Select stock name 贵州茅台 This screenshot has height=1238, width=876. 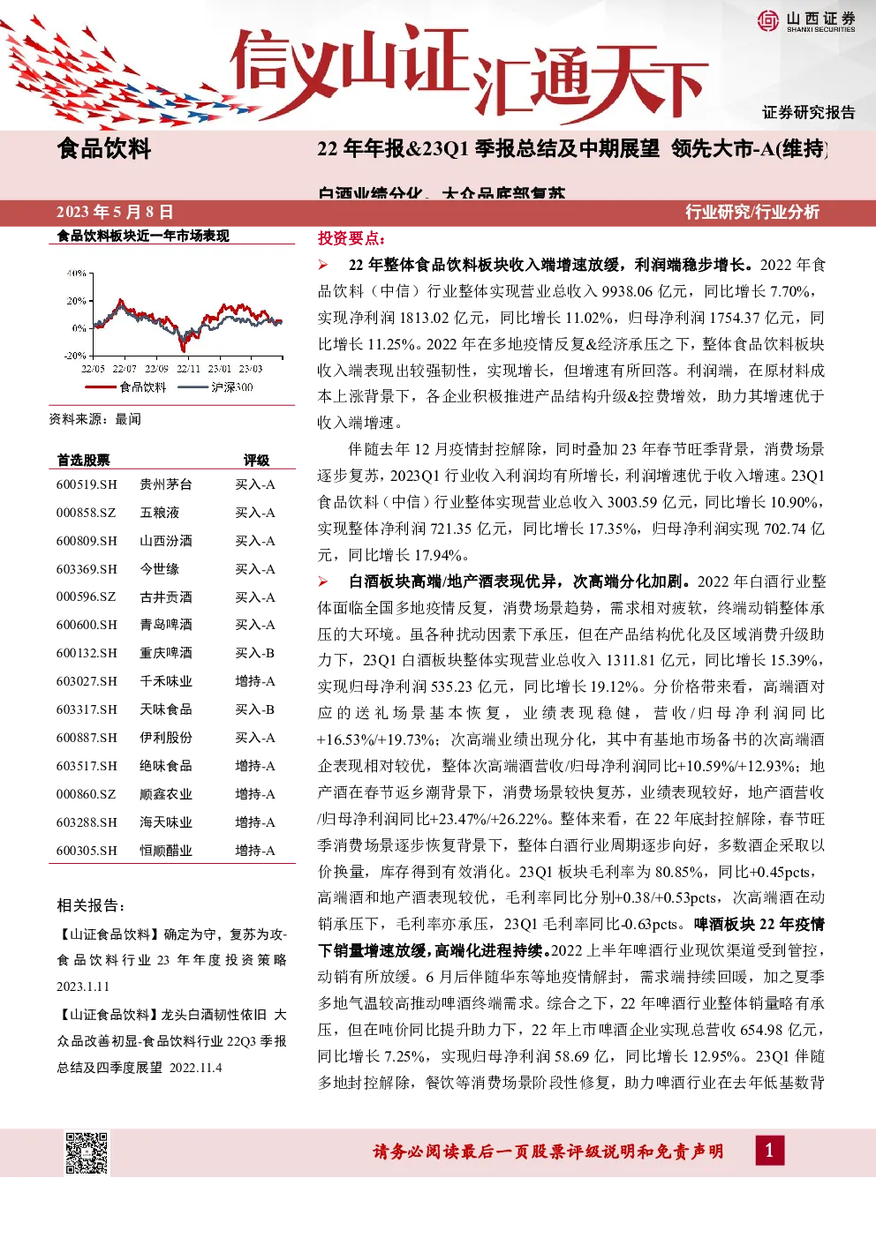tap(165, 484)
